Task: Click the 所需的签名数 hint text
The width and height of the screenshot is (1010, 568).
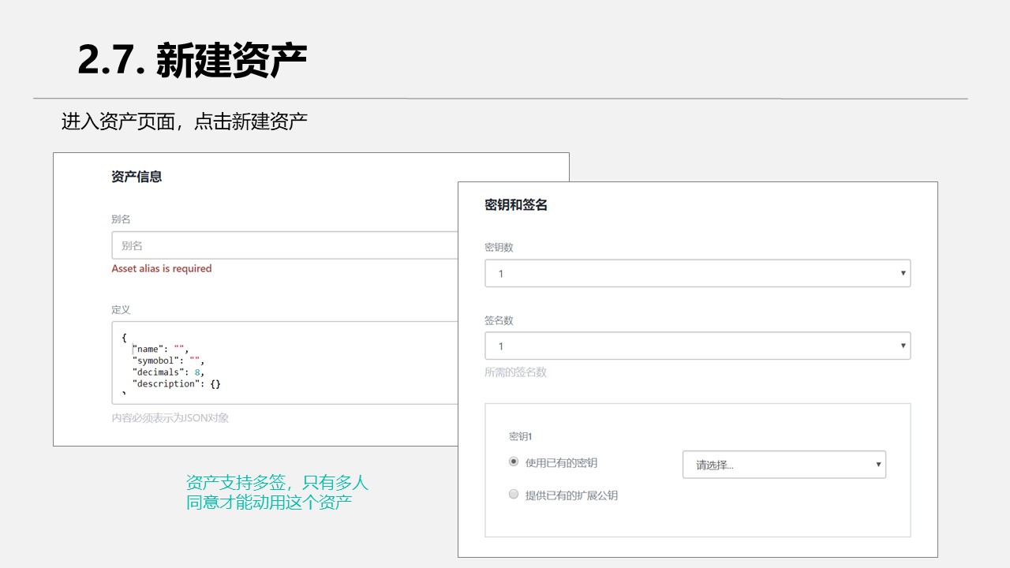Action: tap(515, 372)
